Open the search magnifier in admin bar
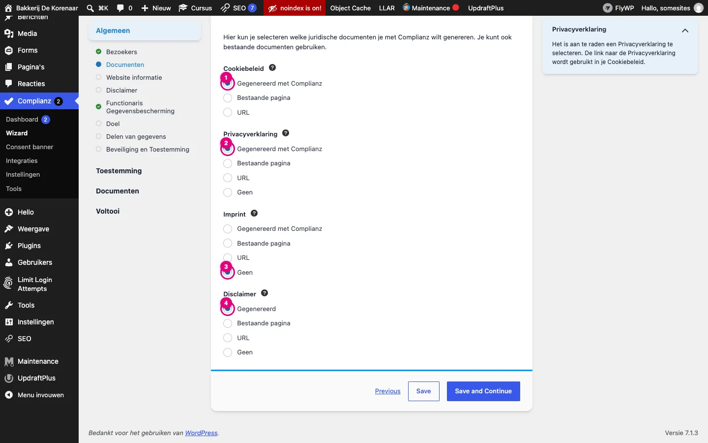The height and width of the screenshot is (443, 708). [x=90, y=8]
